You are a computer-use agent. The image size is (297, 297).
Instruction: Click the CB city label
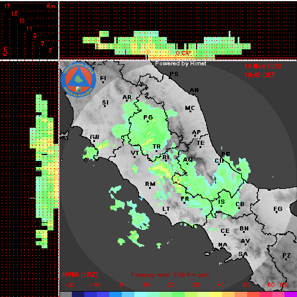point(240,204)
